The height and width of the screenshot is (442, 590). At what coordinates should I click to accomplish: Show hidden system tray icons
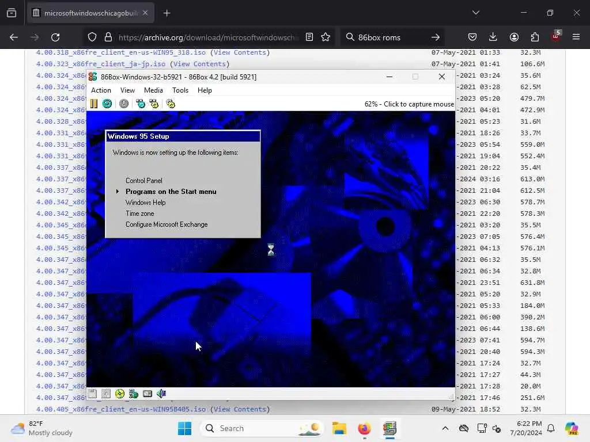(x=445, y=428)
